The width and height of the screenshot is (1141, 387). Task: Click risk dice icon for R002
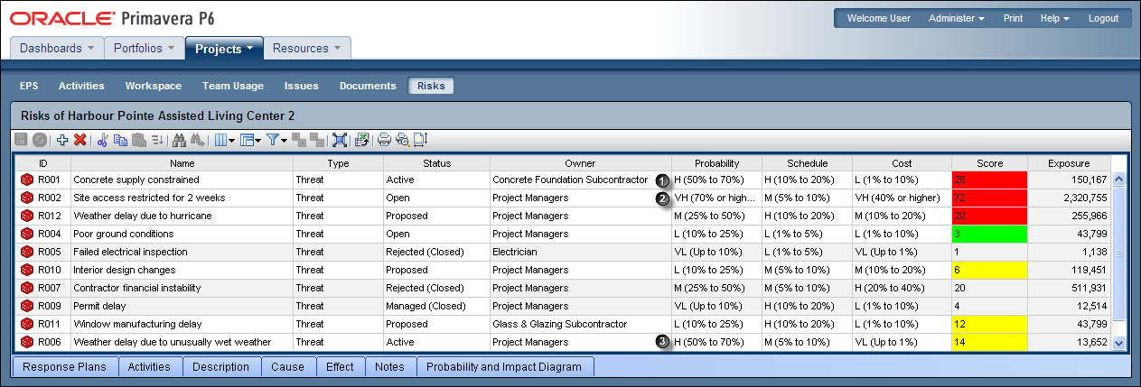[25, 198]
